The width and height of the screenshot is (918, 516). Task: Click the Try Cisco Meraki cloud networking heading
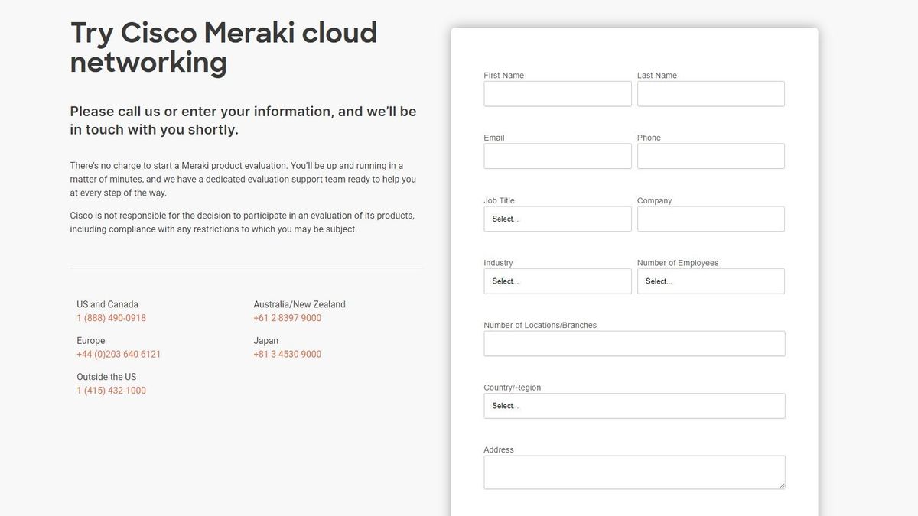pyautogui.click(x=223, y=47)
